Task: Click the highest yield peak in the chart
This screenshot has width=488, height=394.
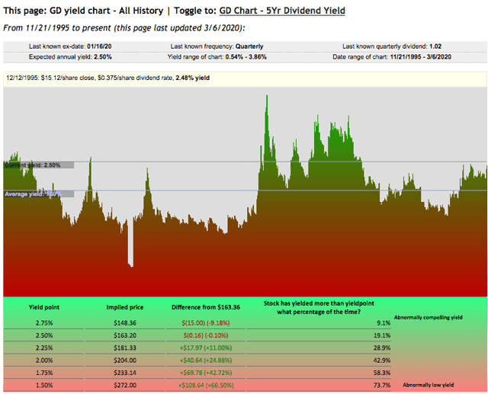Action: click(267, 96)
